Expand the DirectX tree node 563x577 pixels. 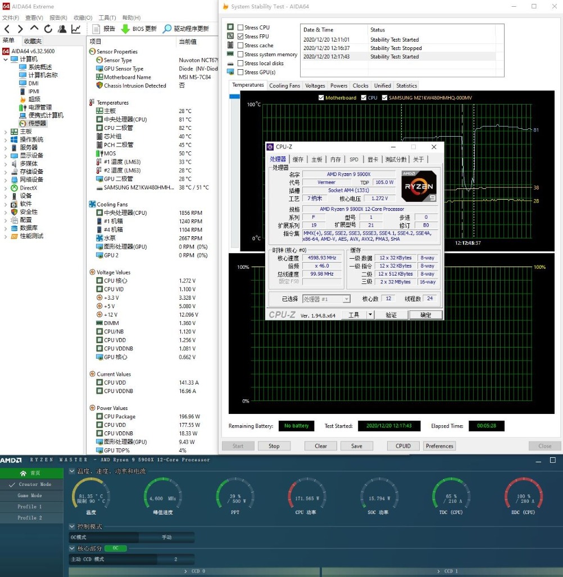tap(6, 188)
